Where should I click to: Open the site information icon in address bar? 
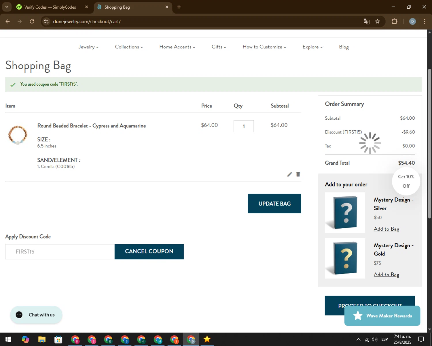pyautogui.click(x=46, y=21)
